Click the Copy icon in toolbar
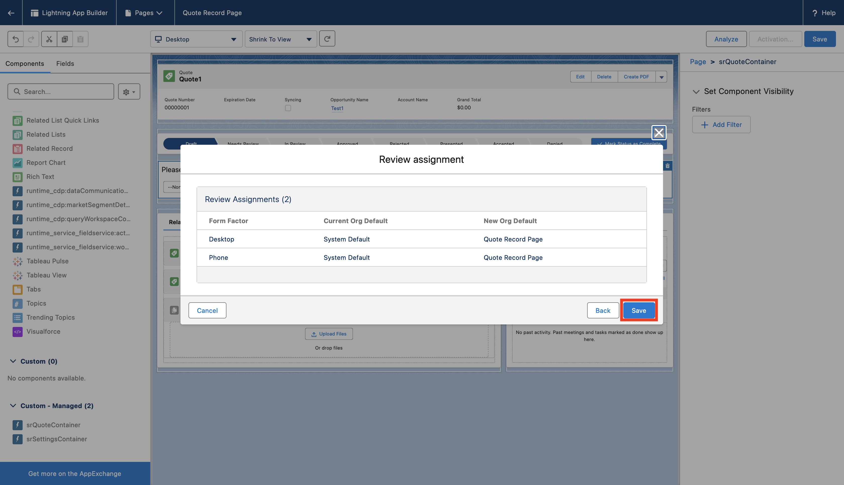The height and width of the screenshot is (485, 844). tap(65, 39)
